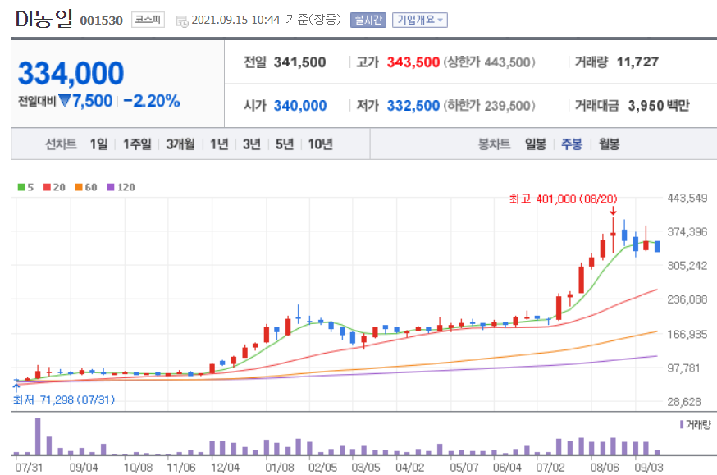
Task: Select the 1주일 line chart period
Action: (137, 144)
